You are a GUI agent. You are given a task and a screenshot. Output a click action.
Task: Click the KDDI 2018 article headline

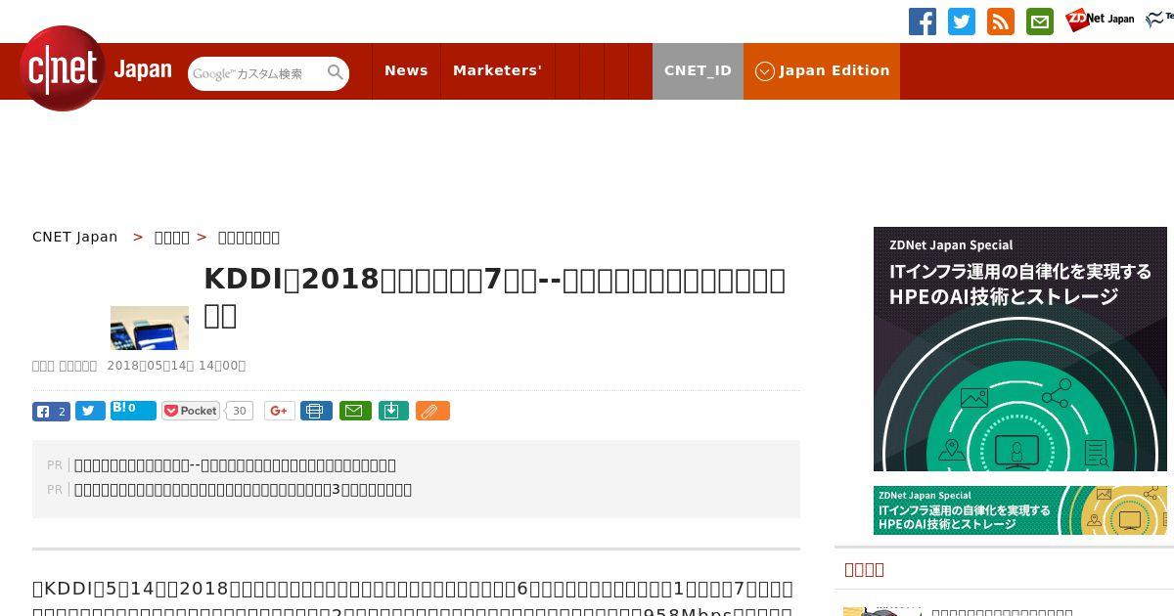click(x=494, y=296)
